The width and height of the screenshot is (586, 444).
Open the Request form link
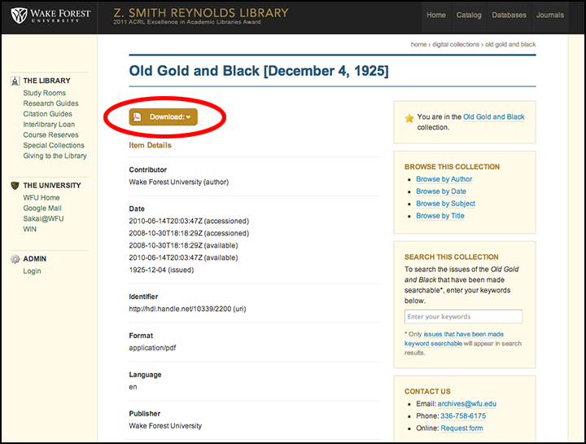coord(462,428)
